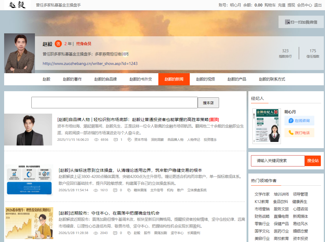Click the eye views icon on third article
The image size is (325, 242).
pos(96,233)
